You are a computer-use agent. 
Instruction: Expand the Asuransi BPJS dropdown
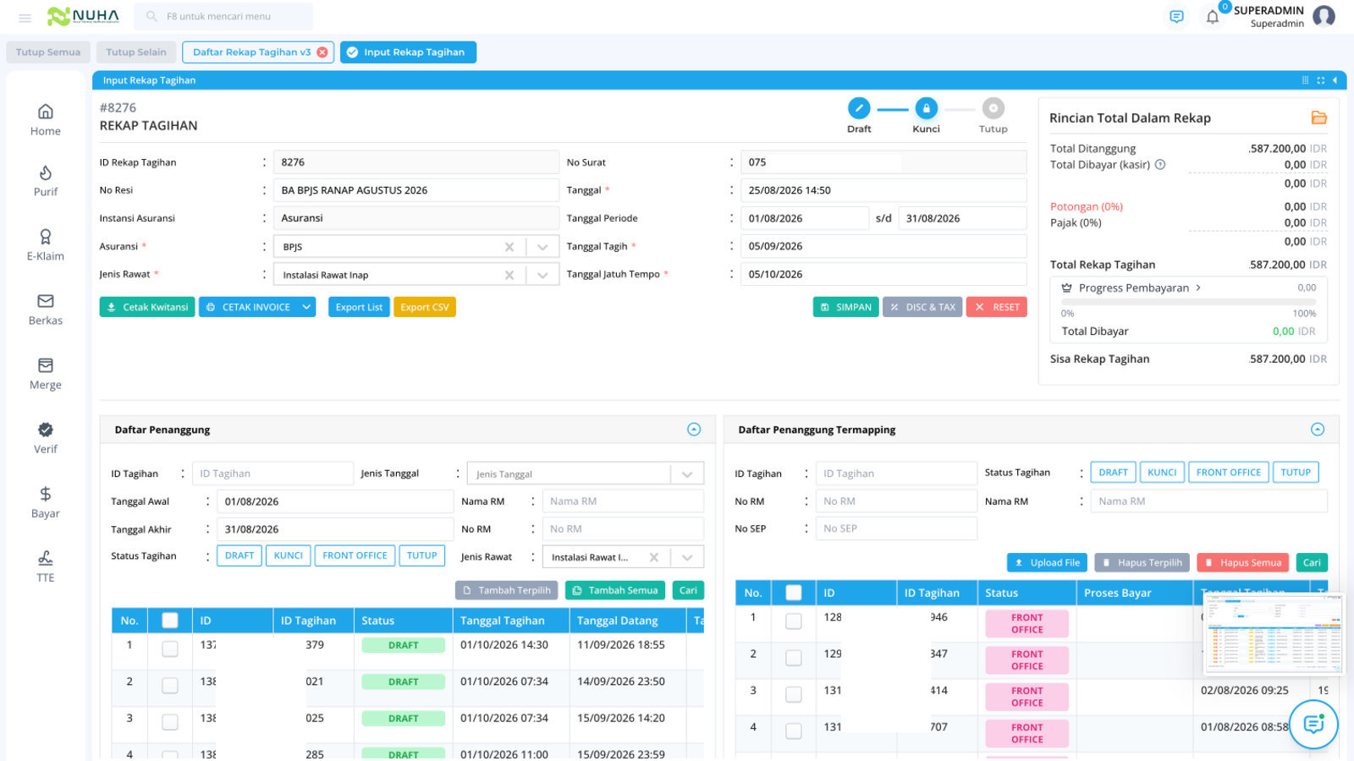point(542,247)
